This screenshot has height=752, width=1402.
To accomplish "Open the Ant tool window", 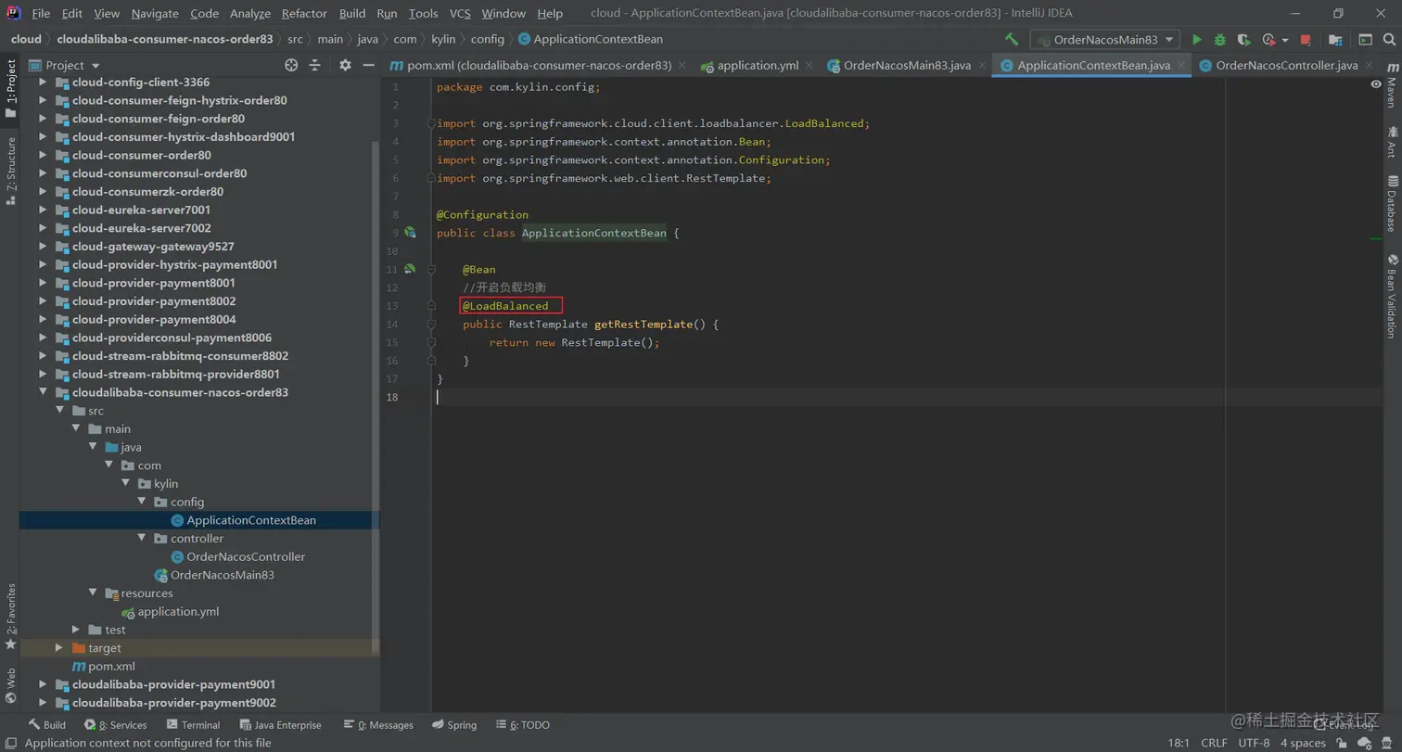I will [x=1392, y=142].
